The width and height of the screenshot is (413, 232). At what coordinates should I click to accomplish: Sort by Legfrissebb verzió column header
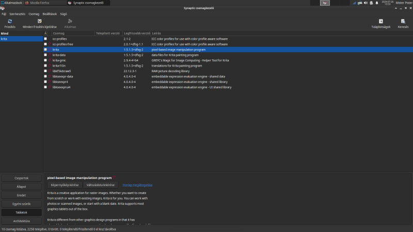[x=137, y=34]
